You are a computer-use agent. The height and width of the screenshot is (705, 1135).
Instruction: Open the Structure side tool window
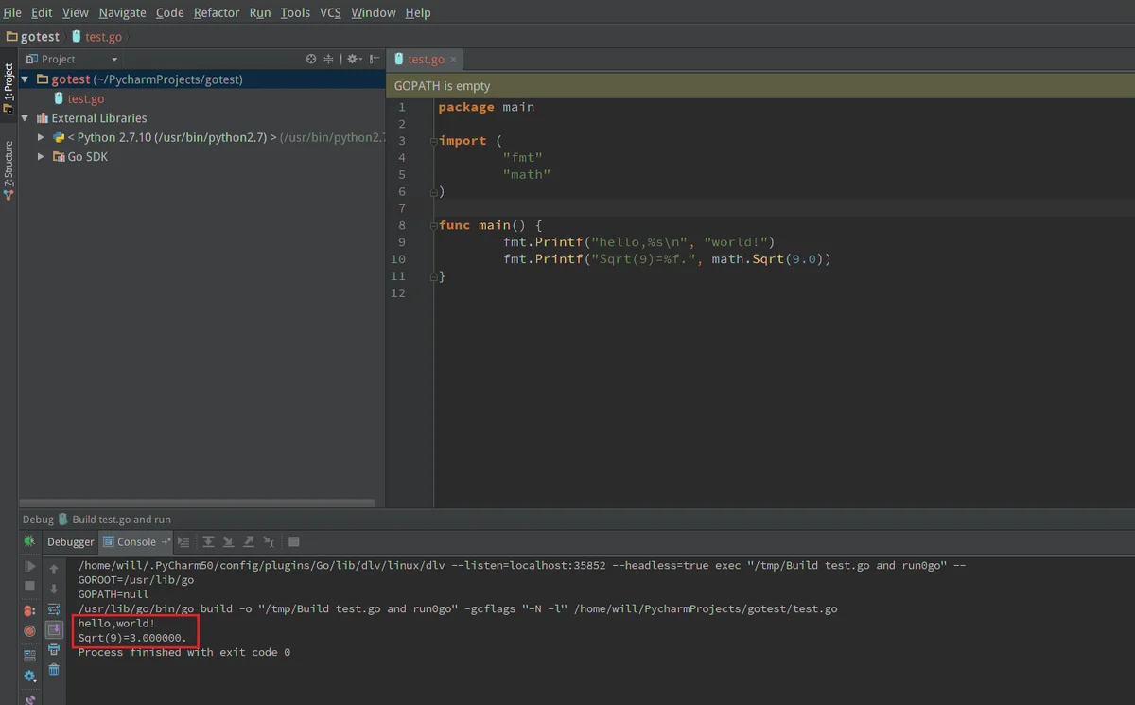pyautogui.click(x=9, y=168)
